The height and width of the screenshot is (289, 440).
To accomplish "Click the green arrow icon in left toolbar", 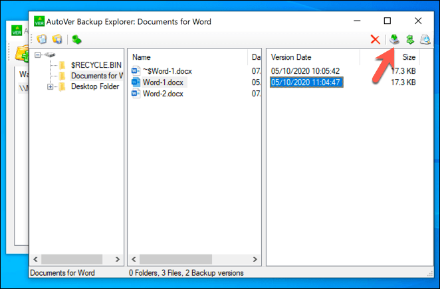I will pyautogui.click(x=76, y=39).
